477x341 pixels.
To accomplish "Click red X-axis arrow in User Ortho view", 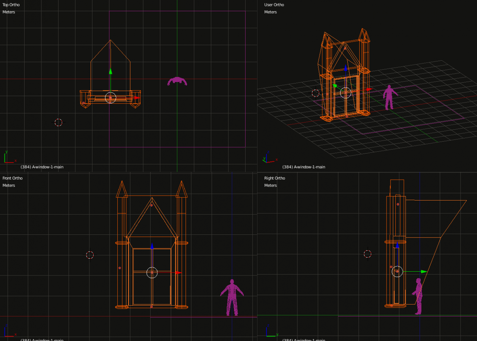I will pyautogui.click(x=369, y=89).
